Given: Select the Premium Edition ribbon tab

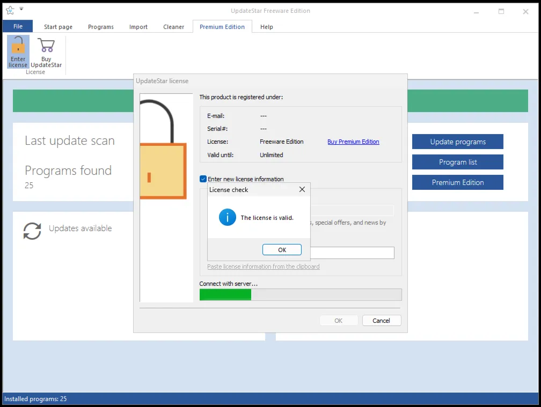Looking at the screenshot, I should [222, 26].
